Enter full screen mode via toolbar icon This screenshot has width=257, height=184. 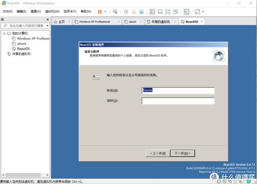(168, 12)
